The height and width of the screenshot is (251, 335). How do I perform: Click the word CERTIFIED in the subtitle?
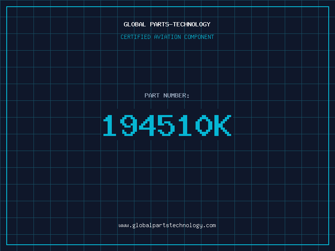pyautogui.click(x=136, y=37)
